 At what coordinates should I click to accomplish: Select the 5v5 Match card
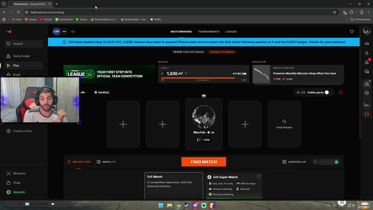tap(174, 186)
